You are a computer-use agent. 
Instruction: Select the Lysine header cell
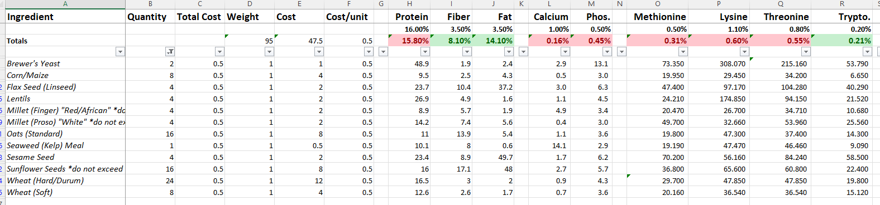719,17
